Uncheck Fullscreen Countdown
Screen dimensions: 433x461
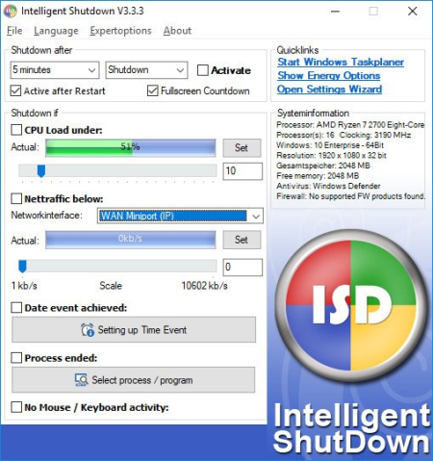click(x=153, y=90)
